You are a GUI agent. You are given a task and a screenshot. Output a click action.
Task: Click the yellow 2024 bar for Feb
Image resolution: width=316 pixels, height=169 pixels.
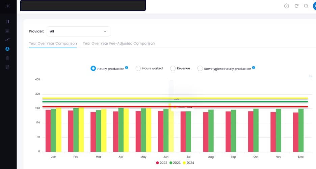tap(81, 130)
